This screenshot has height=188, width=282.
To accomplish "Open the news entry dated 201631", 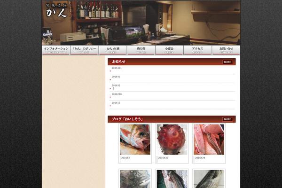I will (x=172, y=87).
